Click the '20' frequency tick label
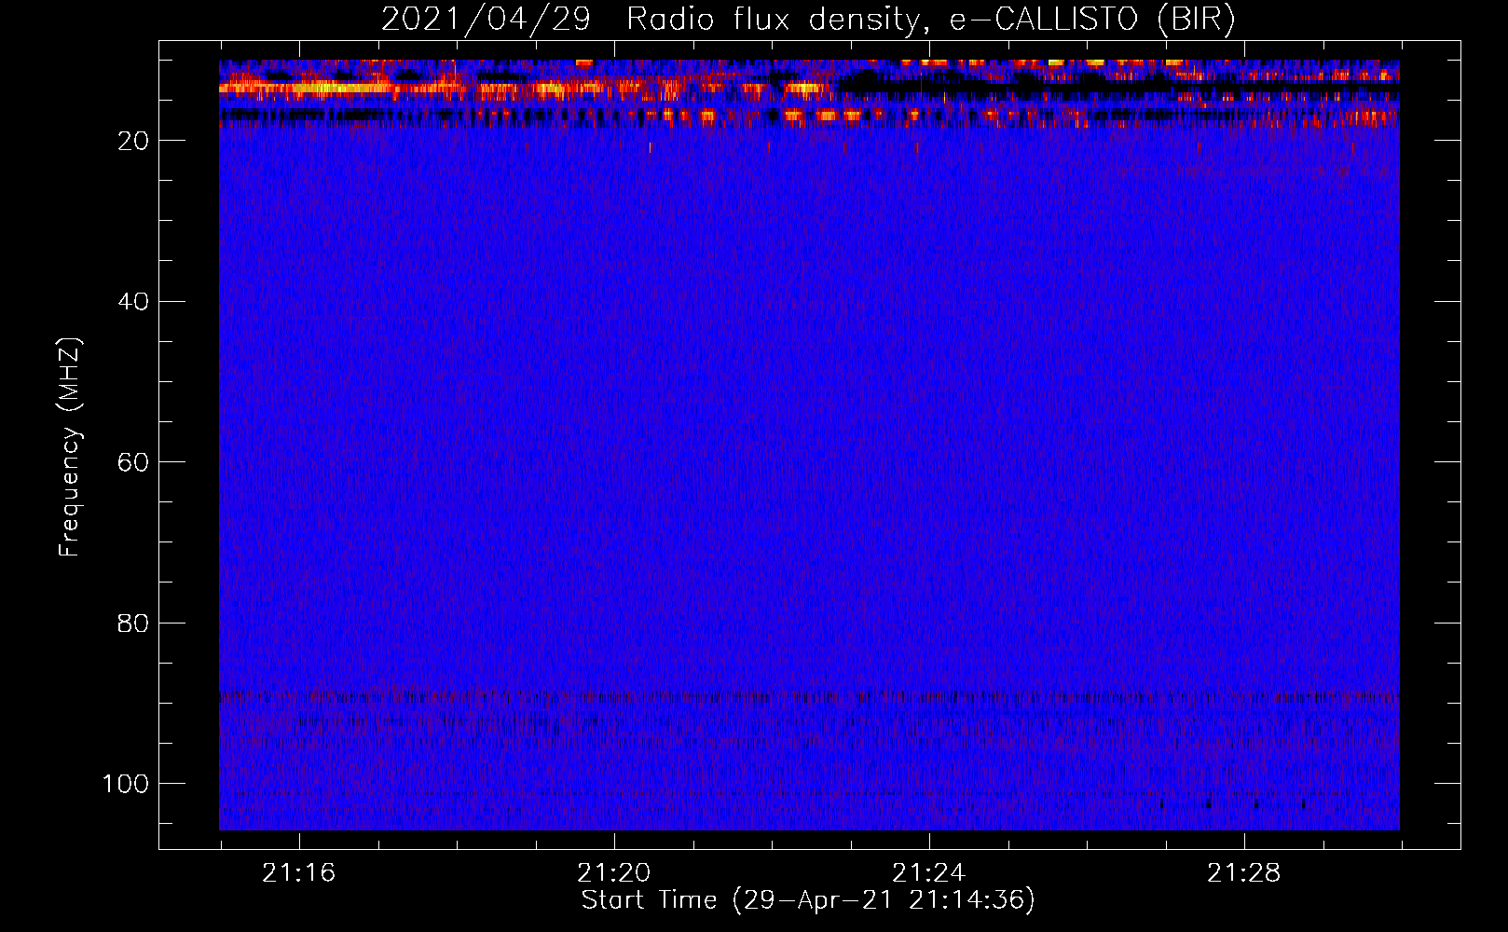This screenshot has width=1508, height=932. pyautogui.click(x=134, y=141)
